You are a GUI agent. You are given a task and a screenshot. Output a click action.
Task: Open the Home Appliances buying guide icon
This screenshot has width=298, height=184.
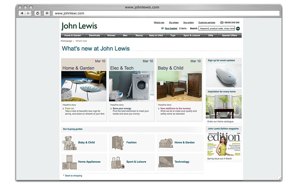pyautogui.click(x=69, y=162)
